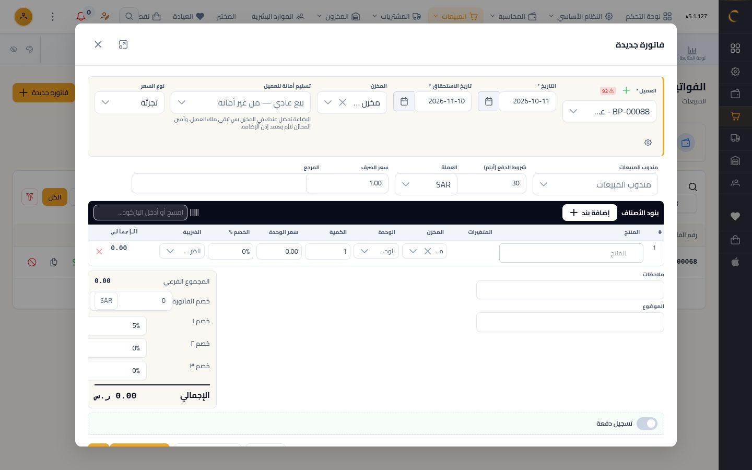
Task: Click the new invoice button behind dialog
Action: 44,93
